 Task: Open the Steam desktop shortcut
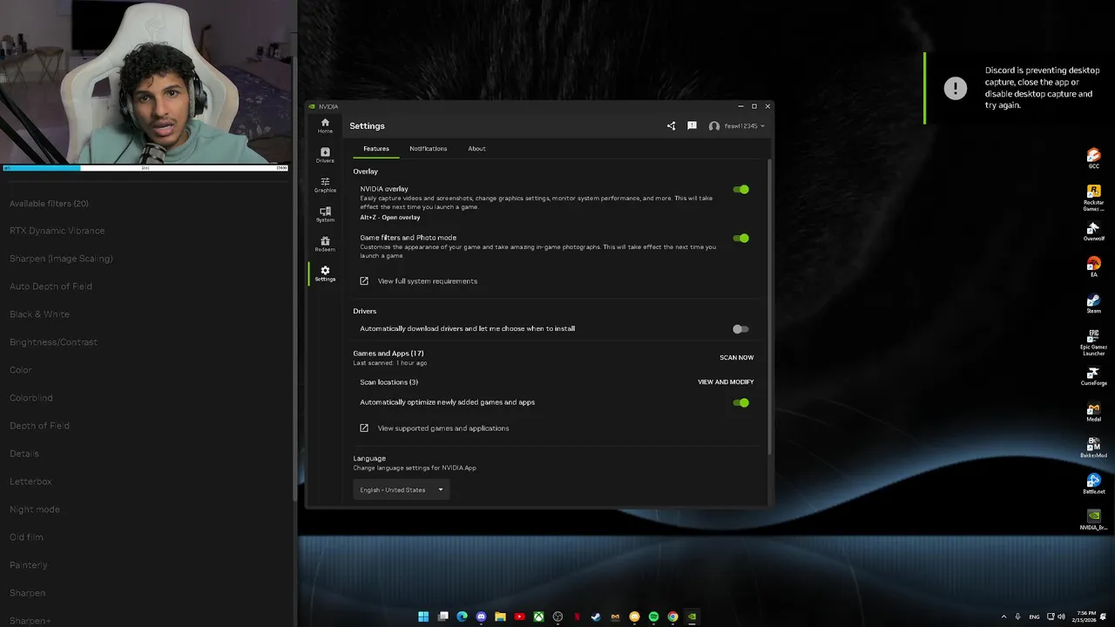coord(1093,303)
